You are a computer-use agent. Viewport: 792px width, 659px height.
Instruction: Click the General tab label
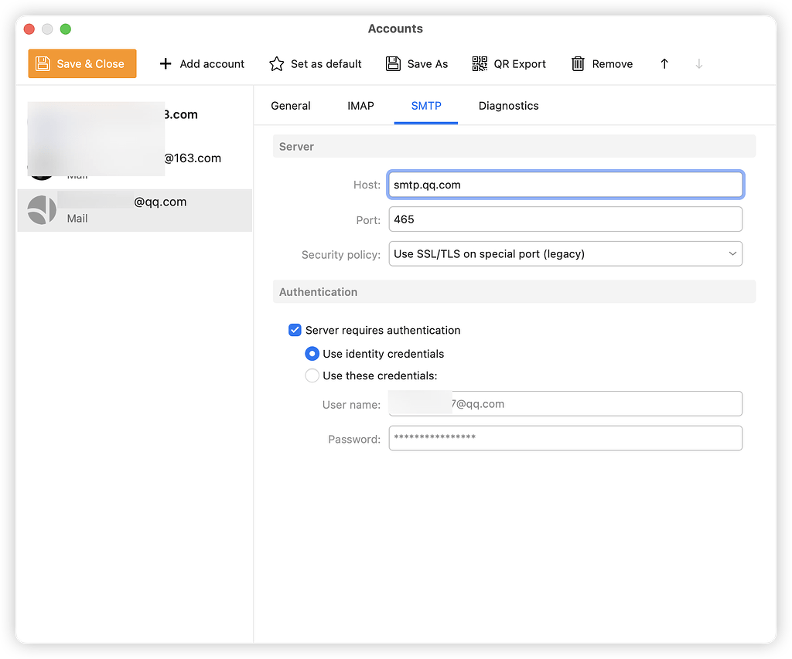291,106
